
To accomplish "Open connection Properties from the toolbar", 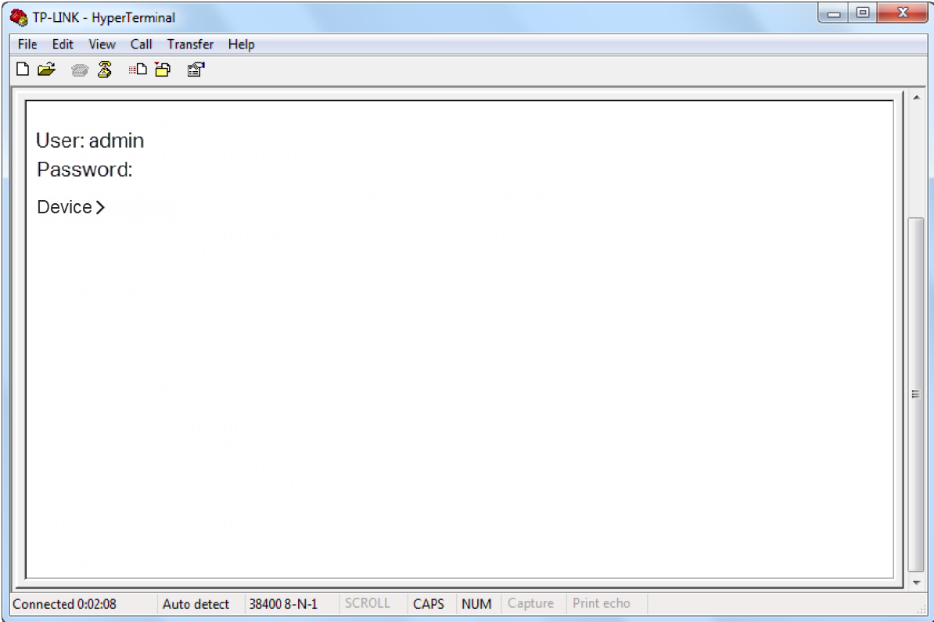I will (196, 70).
